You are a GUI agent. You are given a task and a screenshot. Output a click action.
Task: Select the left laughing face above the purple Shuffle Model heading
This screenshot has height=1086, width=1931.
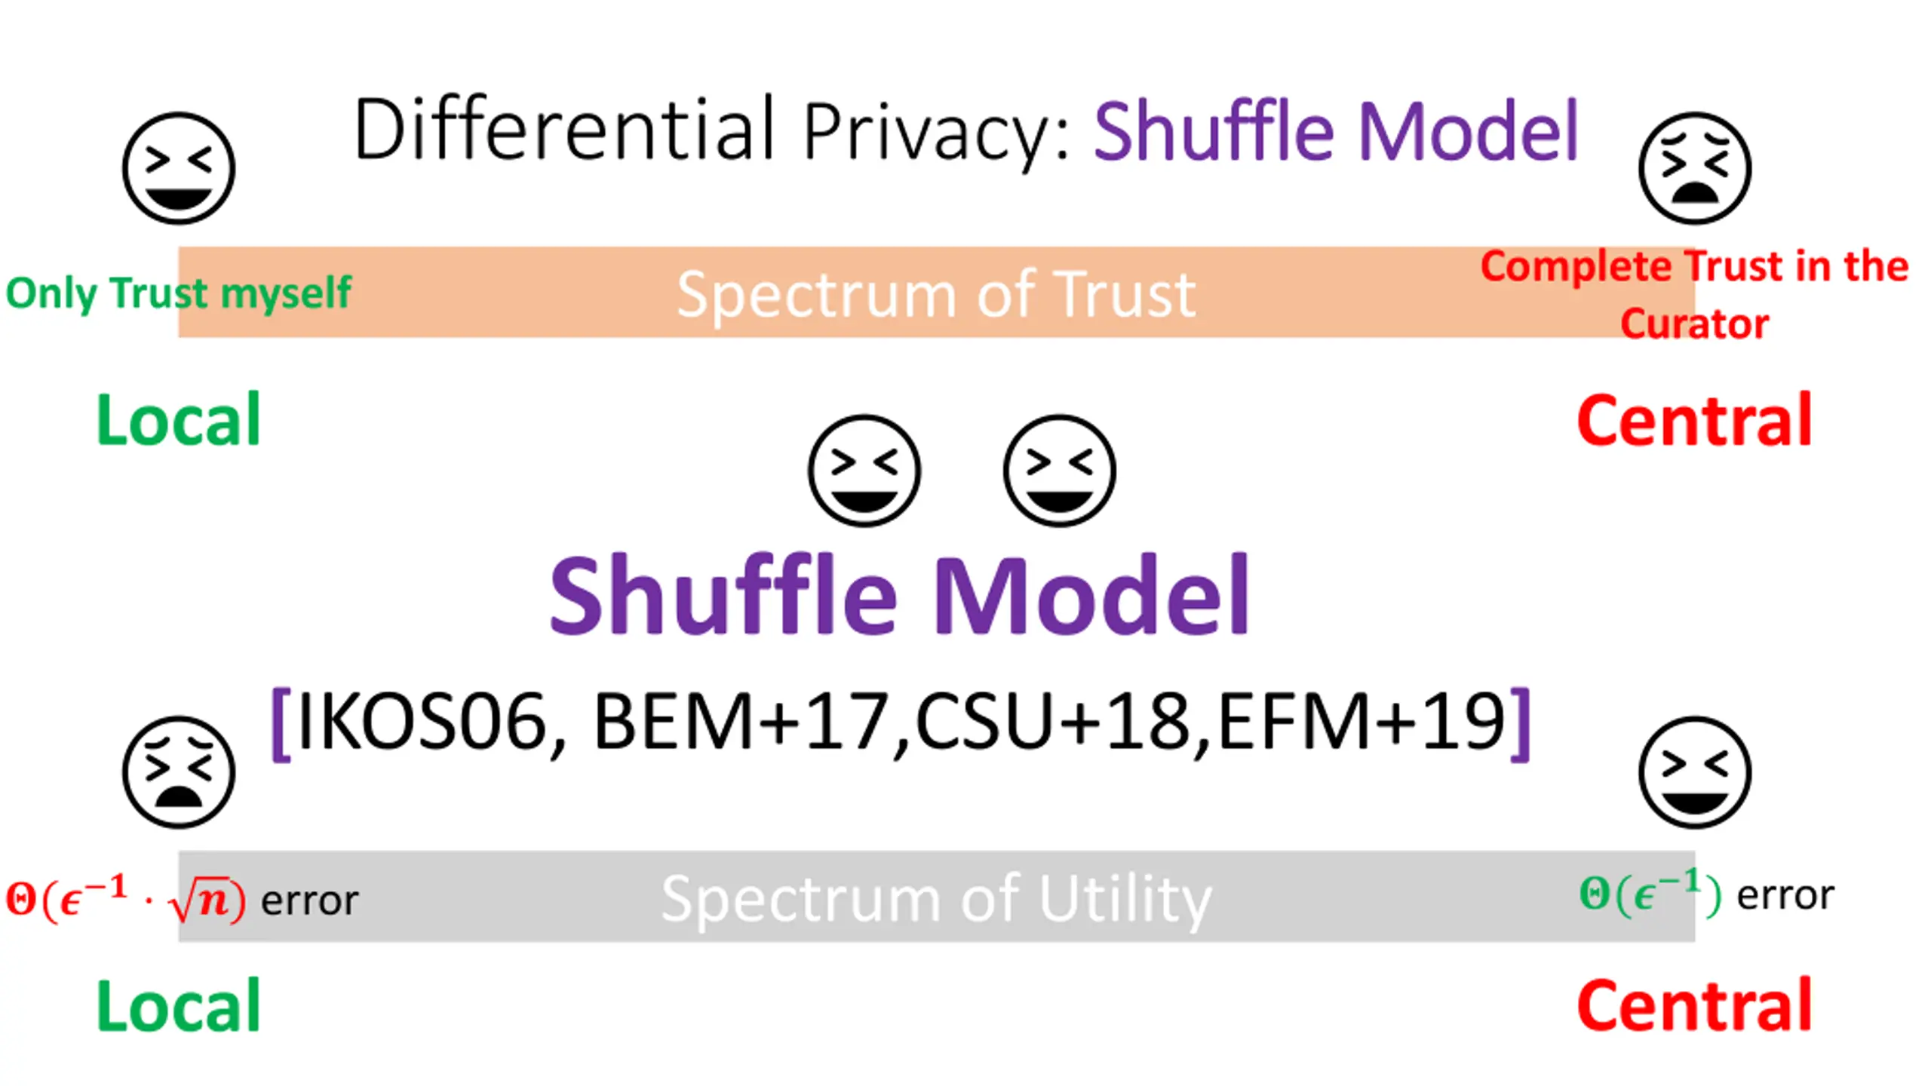[x=864, y=470]
